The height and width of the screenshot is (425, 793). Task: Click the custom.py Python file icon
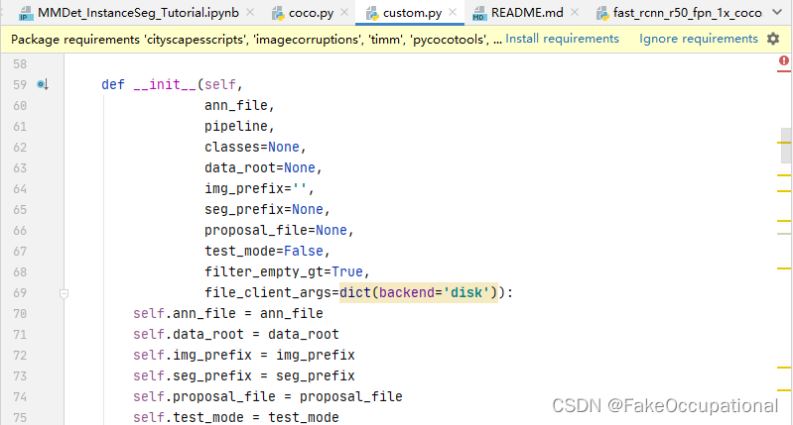(372, 14)
